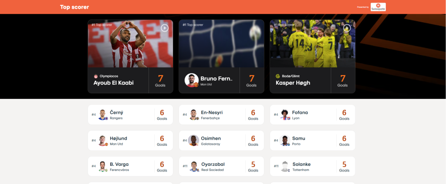Open Bruno Fernandes's goal net thumbnail
Image resolution: width=446 pixels, height=184 pixels.
pyautogui.click(x=221, y=43)
